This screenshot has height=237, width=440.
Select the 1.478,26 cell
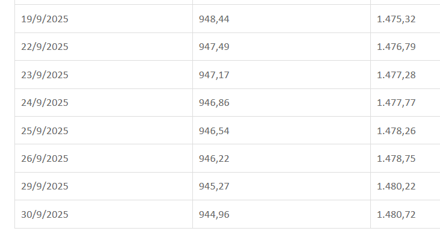coord(405,131)
